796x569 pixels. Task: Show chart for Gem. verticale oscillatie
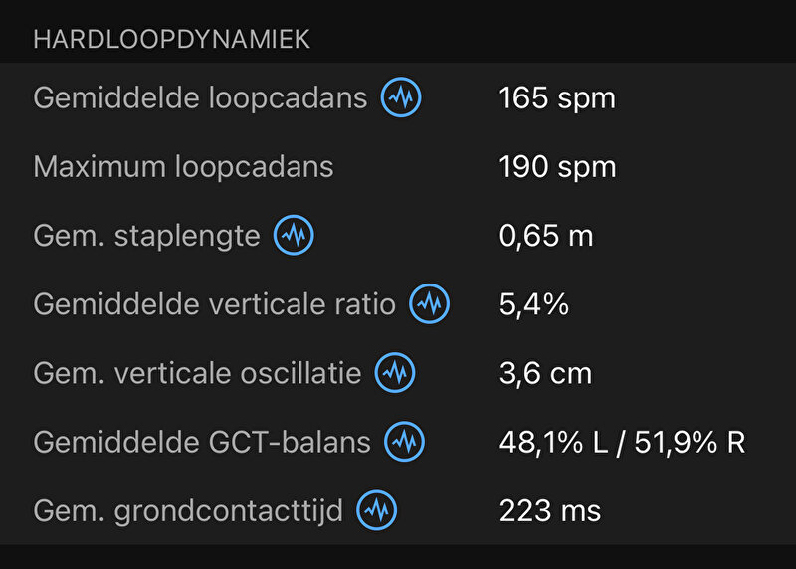click(x=395, y=373)
